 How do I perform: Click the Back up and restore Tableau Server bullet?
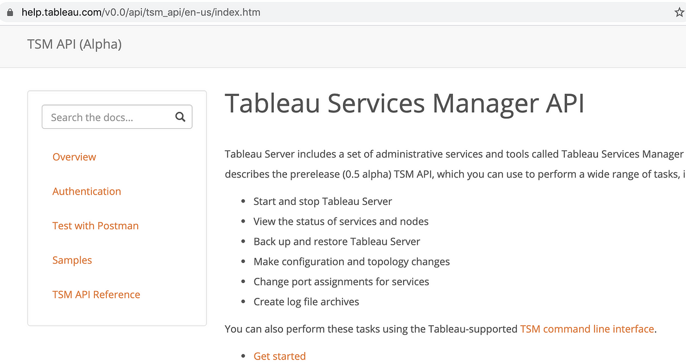tap(336, 241)
